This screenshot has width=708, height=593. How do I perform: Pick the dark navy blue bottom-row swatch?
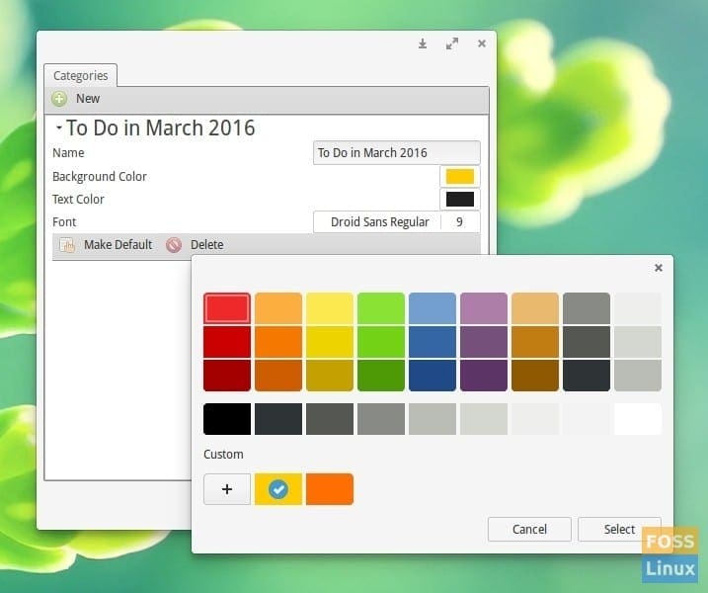[433, 376]
